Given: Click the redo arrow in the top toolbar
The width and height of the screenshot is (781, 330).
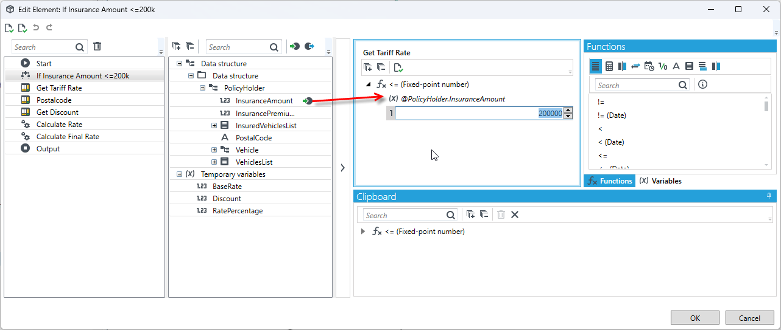Looking at the screenshot, I should coord(49,27).
